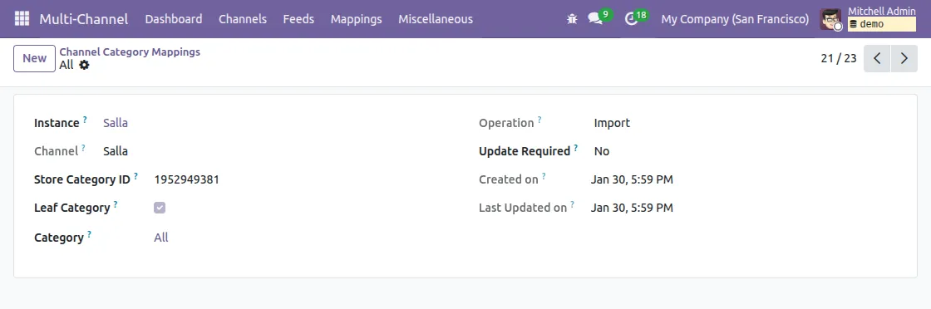Image resolution: width=931 pixels, height=309 pixels.
Task: Open the Update Required selection field
Action: point(602,151)
